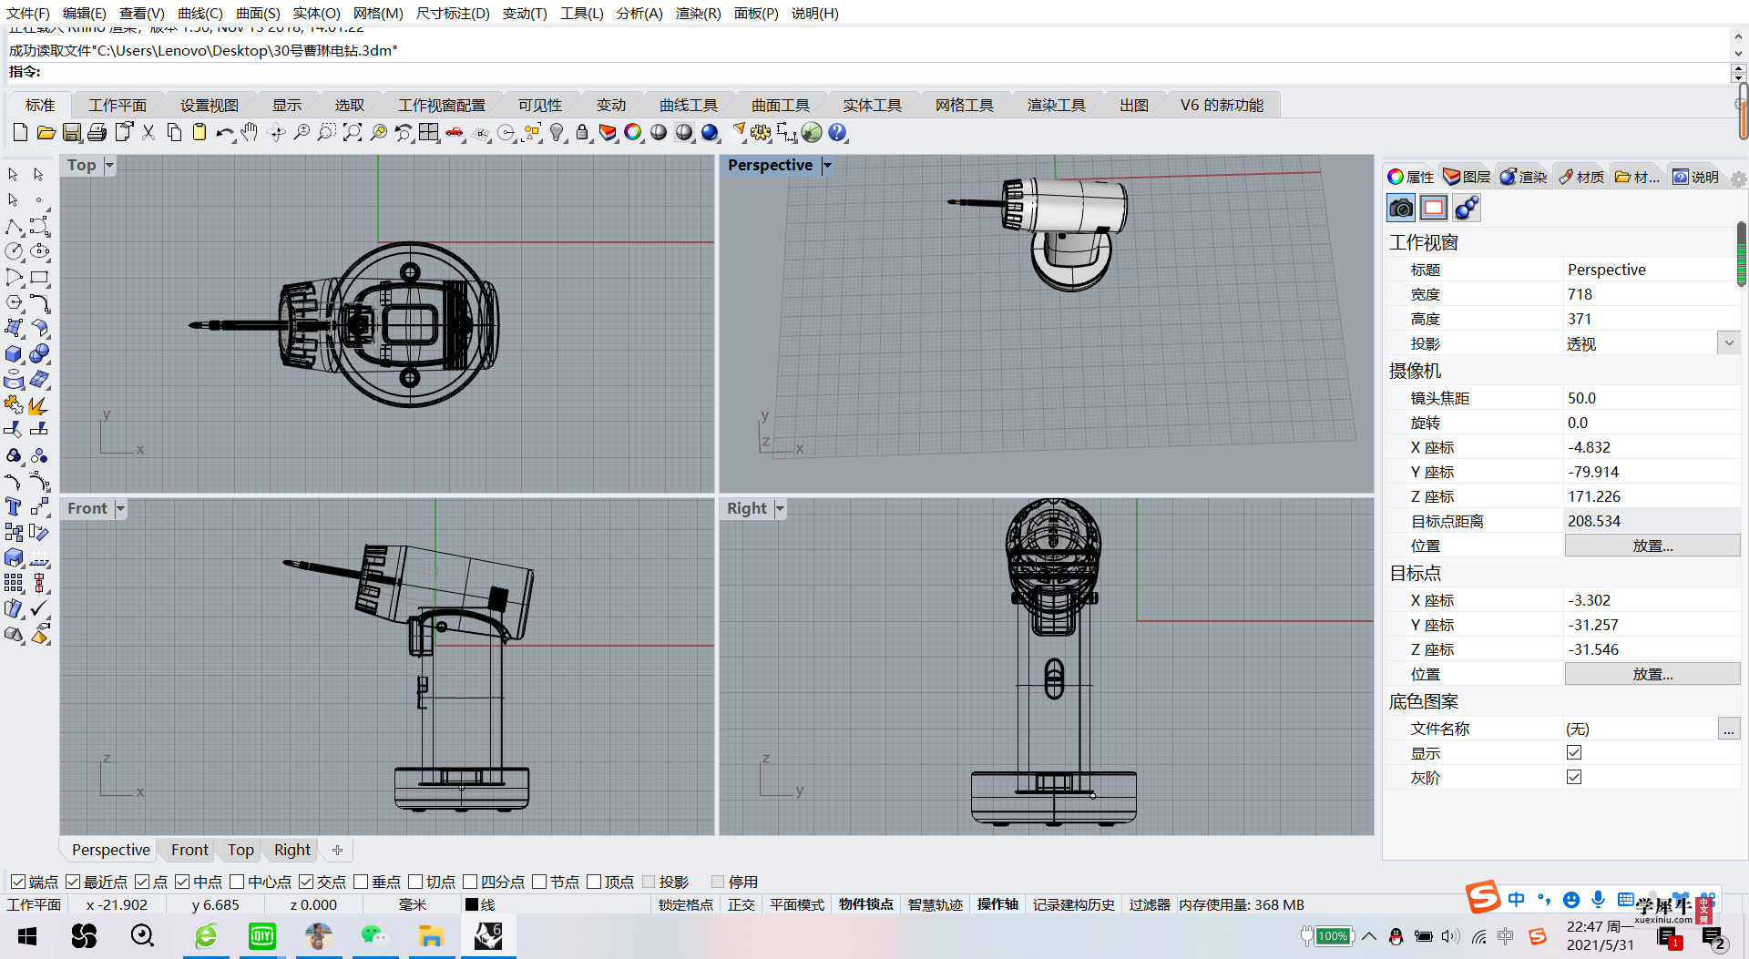
Task: Click the file name browse ... button
Action: click(x=1729, y=729)
